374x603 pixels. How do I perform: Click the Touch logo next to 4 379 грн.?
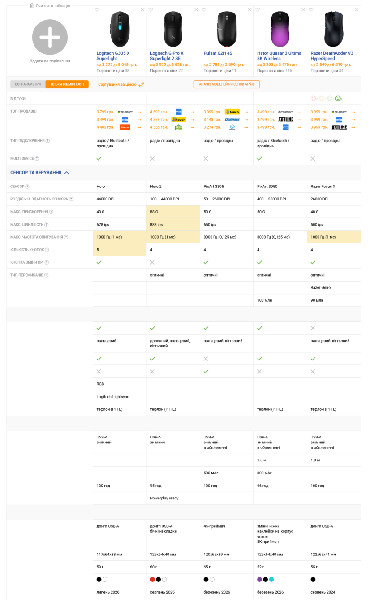pyautogui.click(x=178, y=120)
